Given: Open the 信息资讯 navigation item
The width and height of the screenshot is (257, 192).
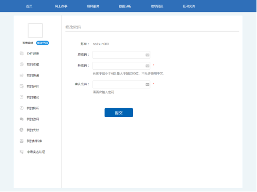Looking at the screenshot, I should pyautogui.click(x=157, y=6).
